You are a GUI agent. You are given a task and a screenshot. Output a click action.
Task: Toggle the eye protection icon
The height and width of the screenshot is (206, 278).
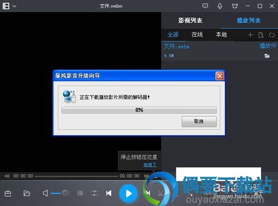(65, 193)
